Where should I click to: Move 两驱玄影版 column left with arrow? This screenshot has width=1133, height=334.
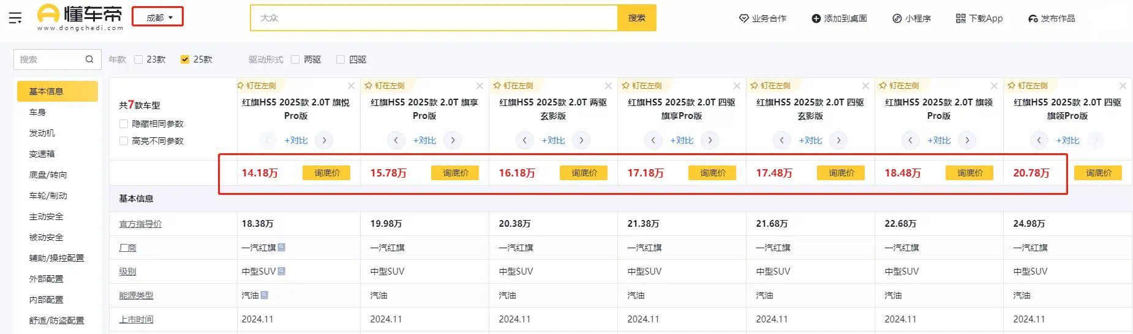[x=525, y=140]
